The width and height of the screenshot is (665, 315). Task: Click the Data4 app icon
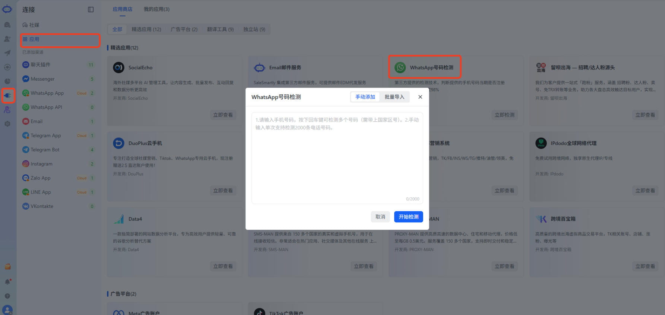[119, 219]
